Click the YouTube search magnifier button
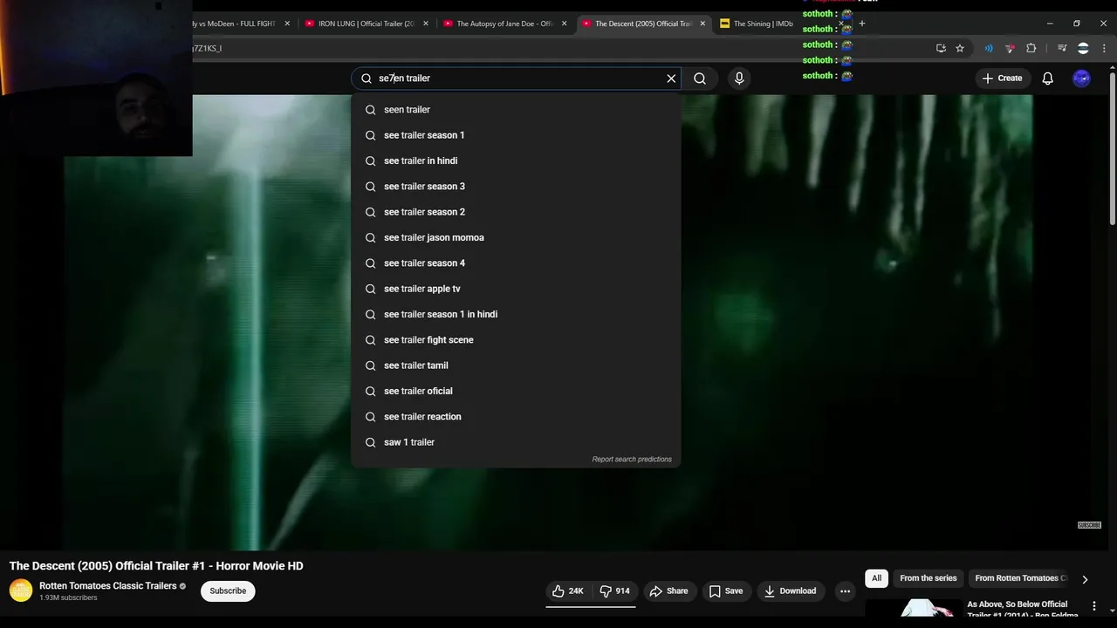 click(700, 78)
